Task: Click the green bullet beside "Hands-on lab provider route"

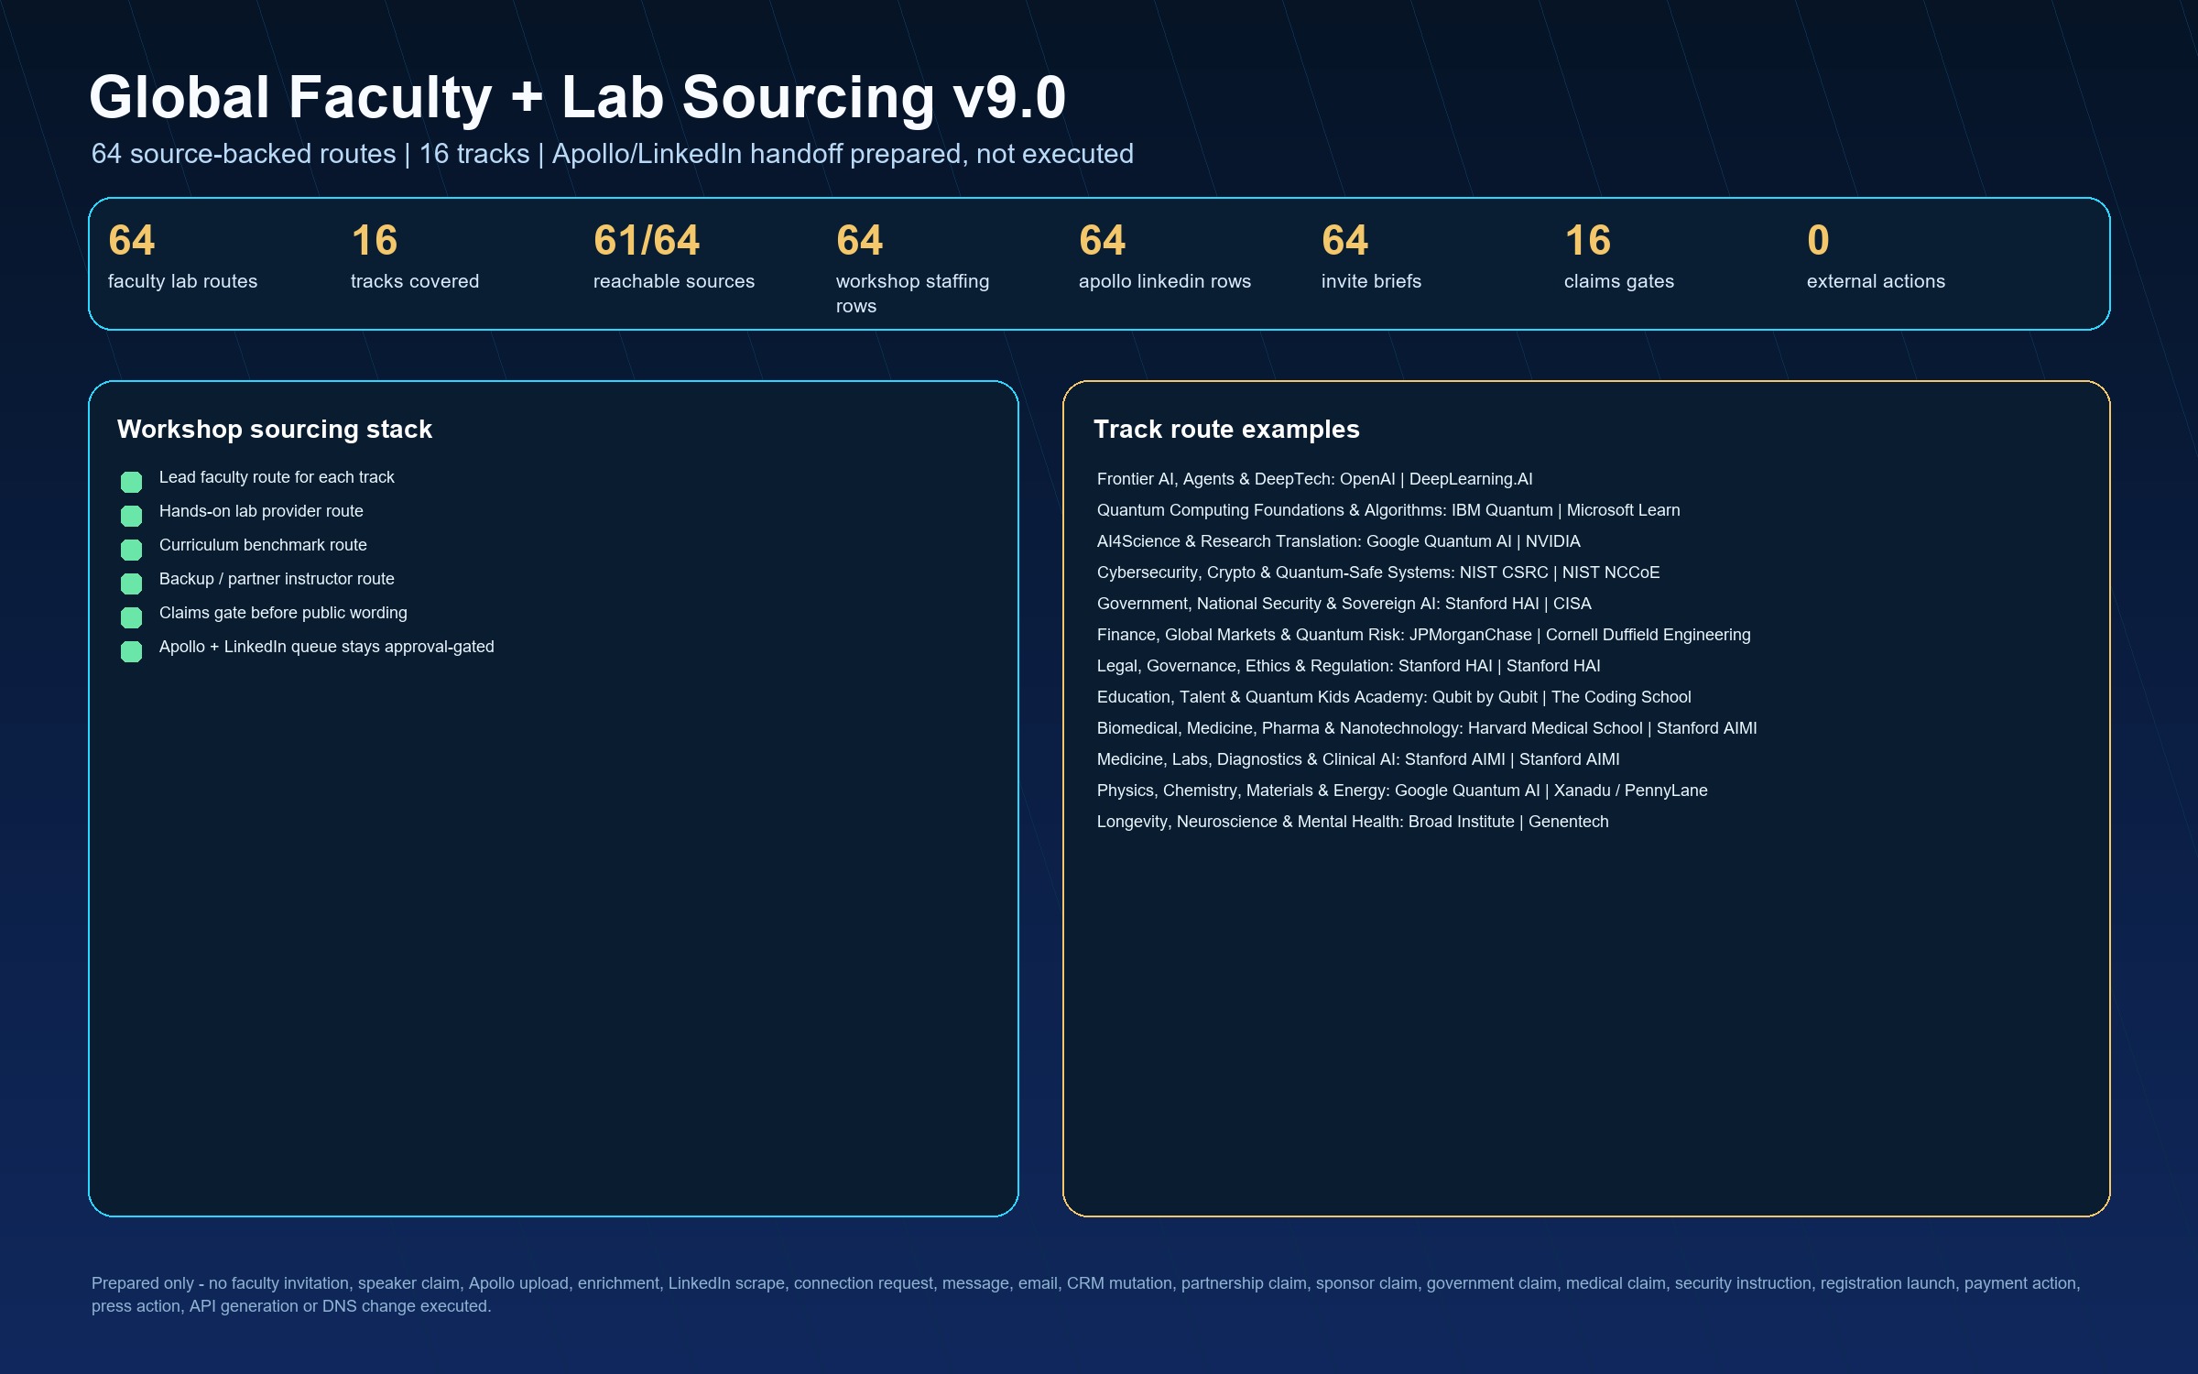Action: coord(131,516)
